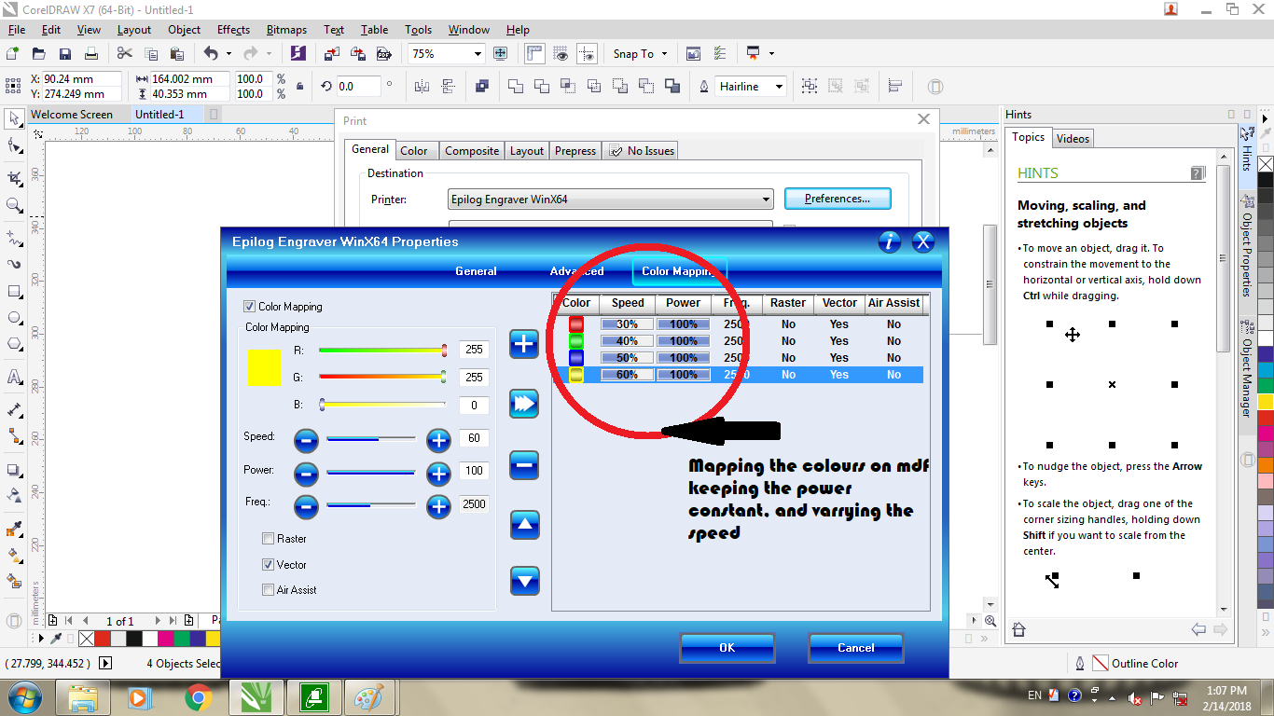This screenshot has height=716, width=1274.
Task: Activate the Zoom tool in the toolbox
Action: click(14, 205)
